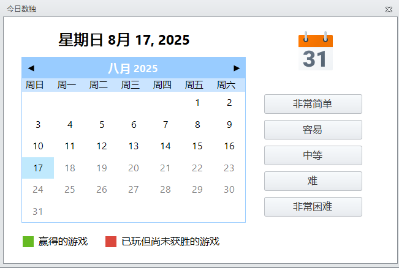
Task: Select day 6 in the calendar
Action: tap(134, 125)
